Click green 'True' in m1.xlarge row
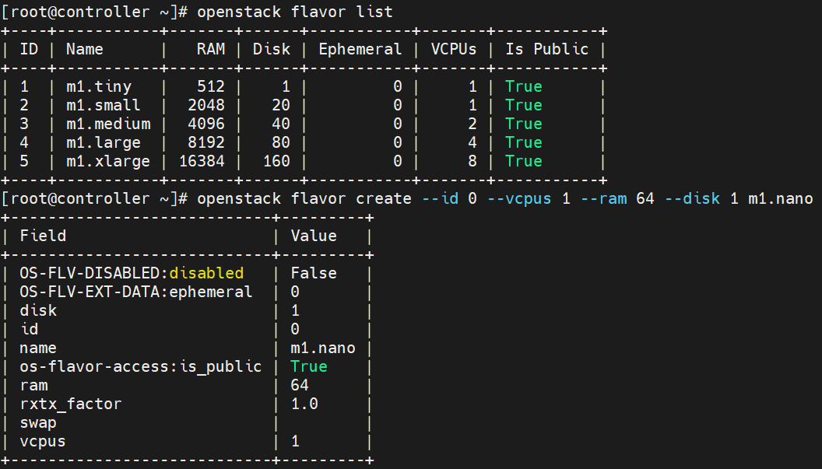Image resolution: width=822 pixels, height=469 pixels. 524,162
